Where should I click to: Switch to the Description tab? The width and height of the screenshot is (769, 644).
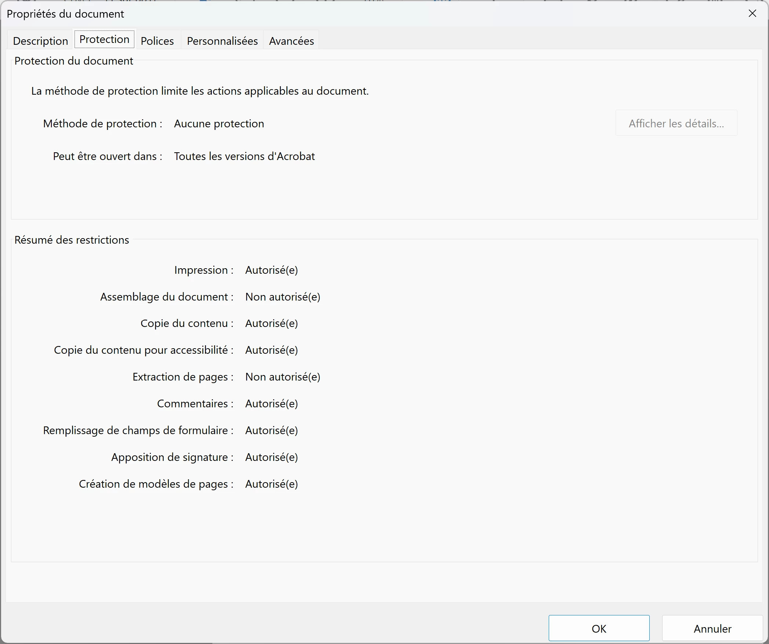tap(40, 41)
